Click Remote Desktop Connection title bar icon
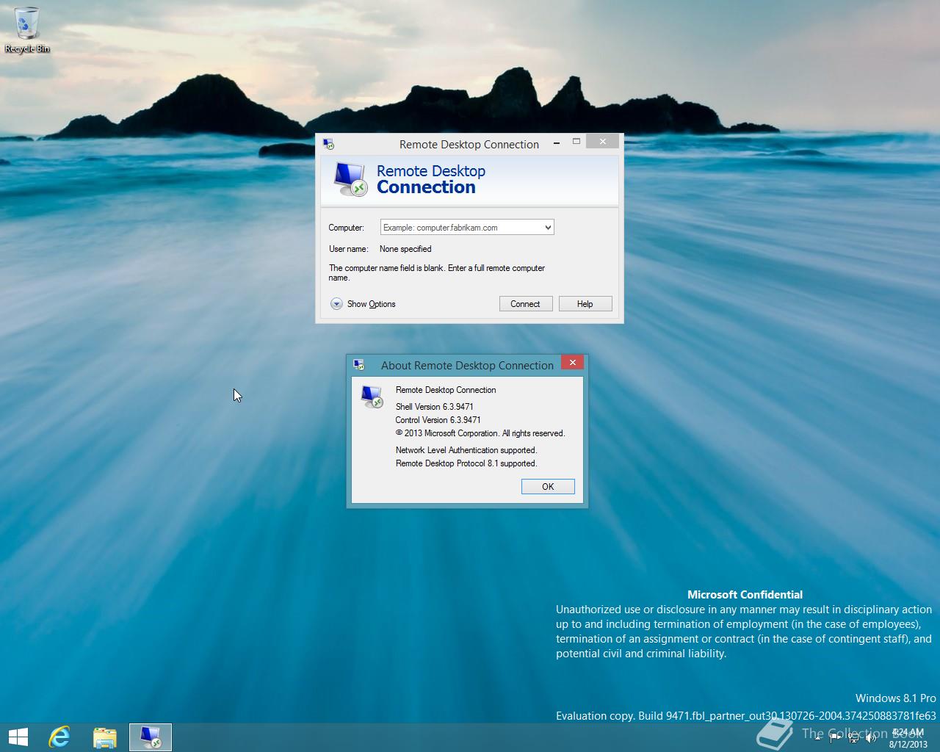Viewport: 940px width, 752px height. pos(328,144)
